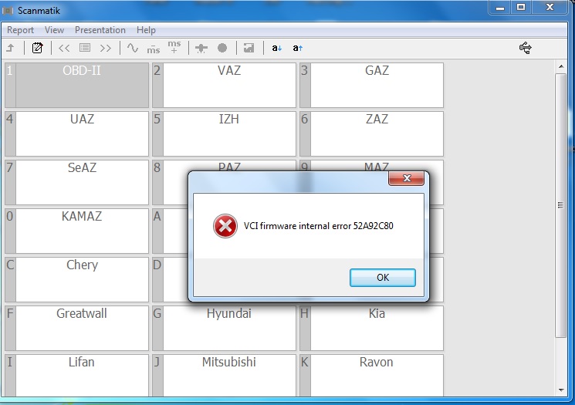The height and width of the screenshot is (405, 575).
Task: Select the Hyundai vehicle tile
Action: tap(228, 328)
